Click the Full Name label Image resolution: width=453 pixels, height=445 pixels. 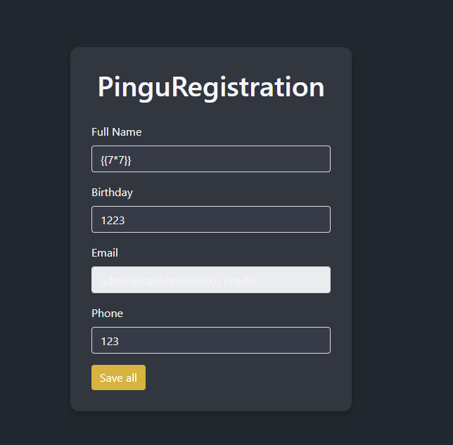point(117,132)
